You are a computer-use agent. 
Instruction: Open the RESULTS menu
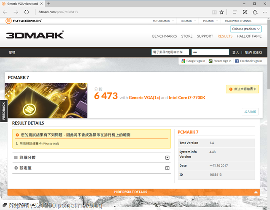point(225,36)
